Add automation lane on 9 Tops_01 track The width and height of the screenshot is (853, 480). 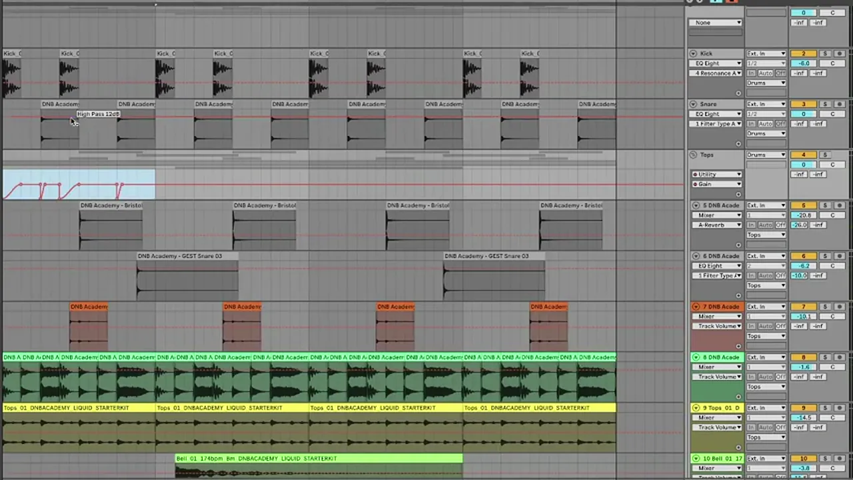pyautogui.click(x=738, y=448)
